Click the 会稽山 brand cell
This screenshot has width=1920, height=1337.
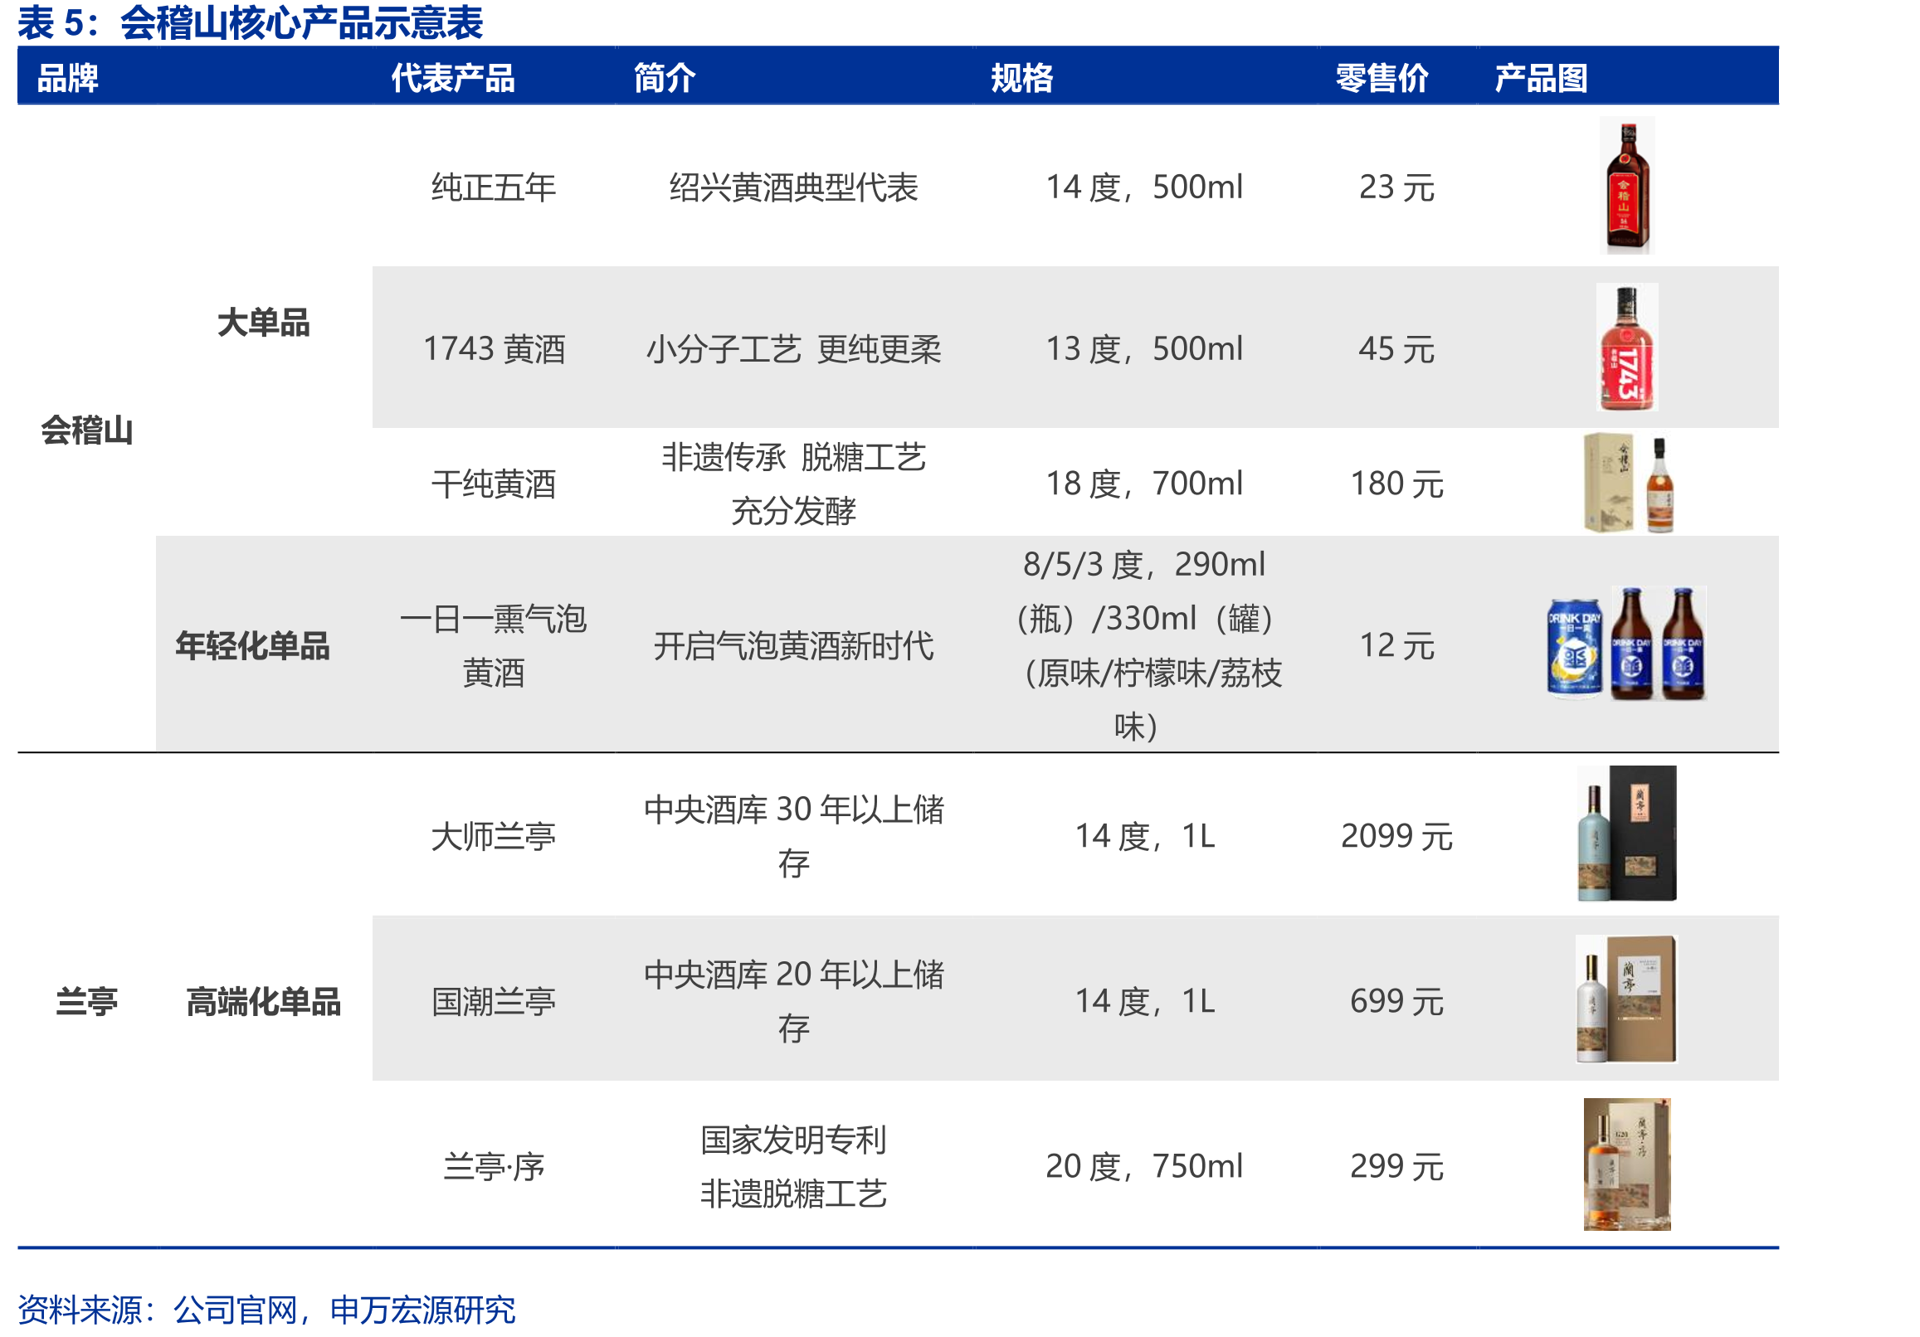tap(87, 430)
